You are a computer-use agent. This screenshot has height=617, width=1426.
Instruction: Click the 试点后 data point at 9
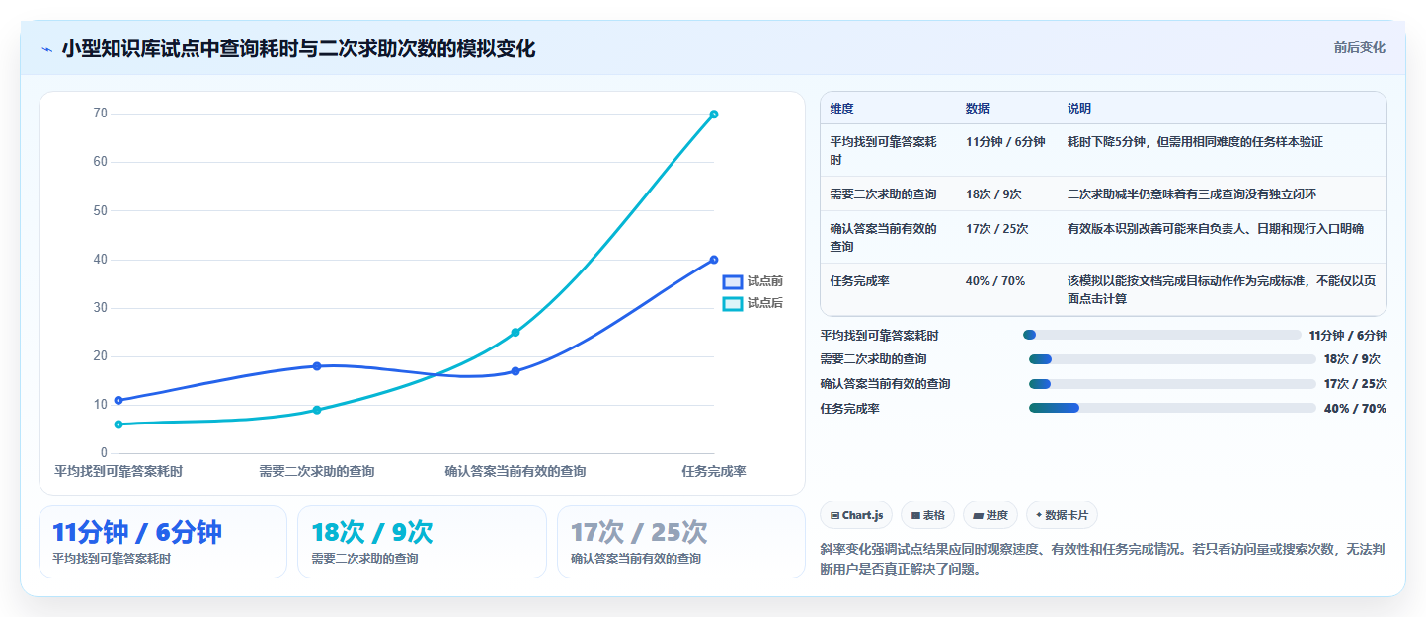point(317,410)
